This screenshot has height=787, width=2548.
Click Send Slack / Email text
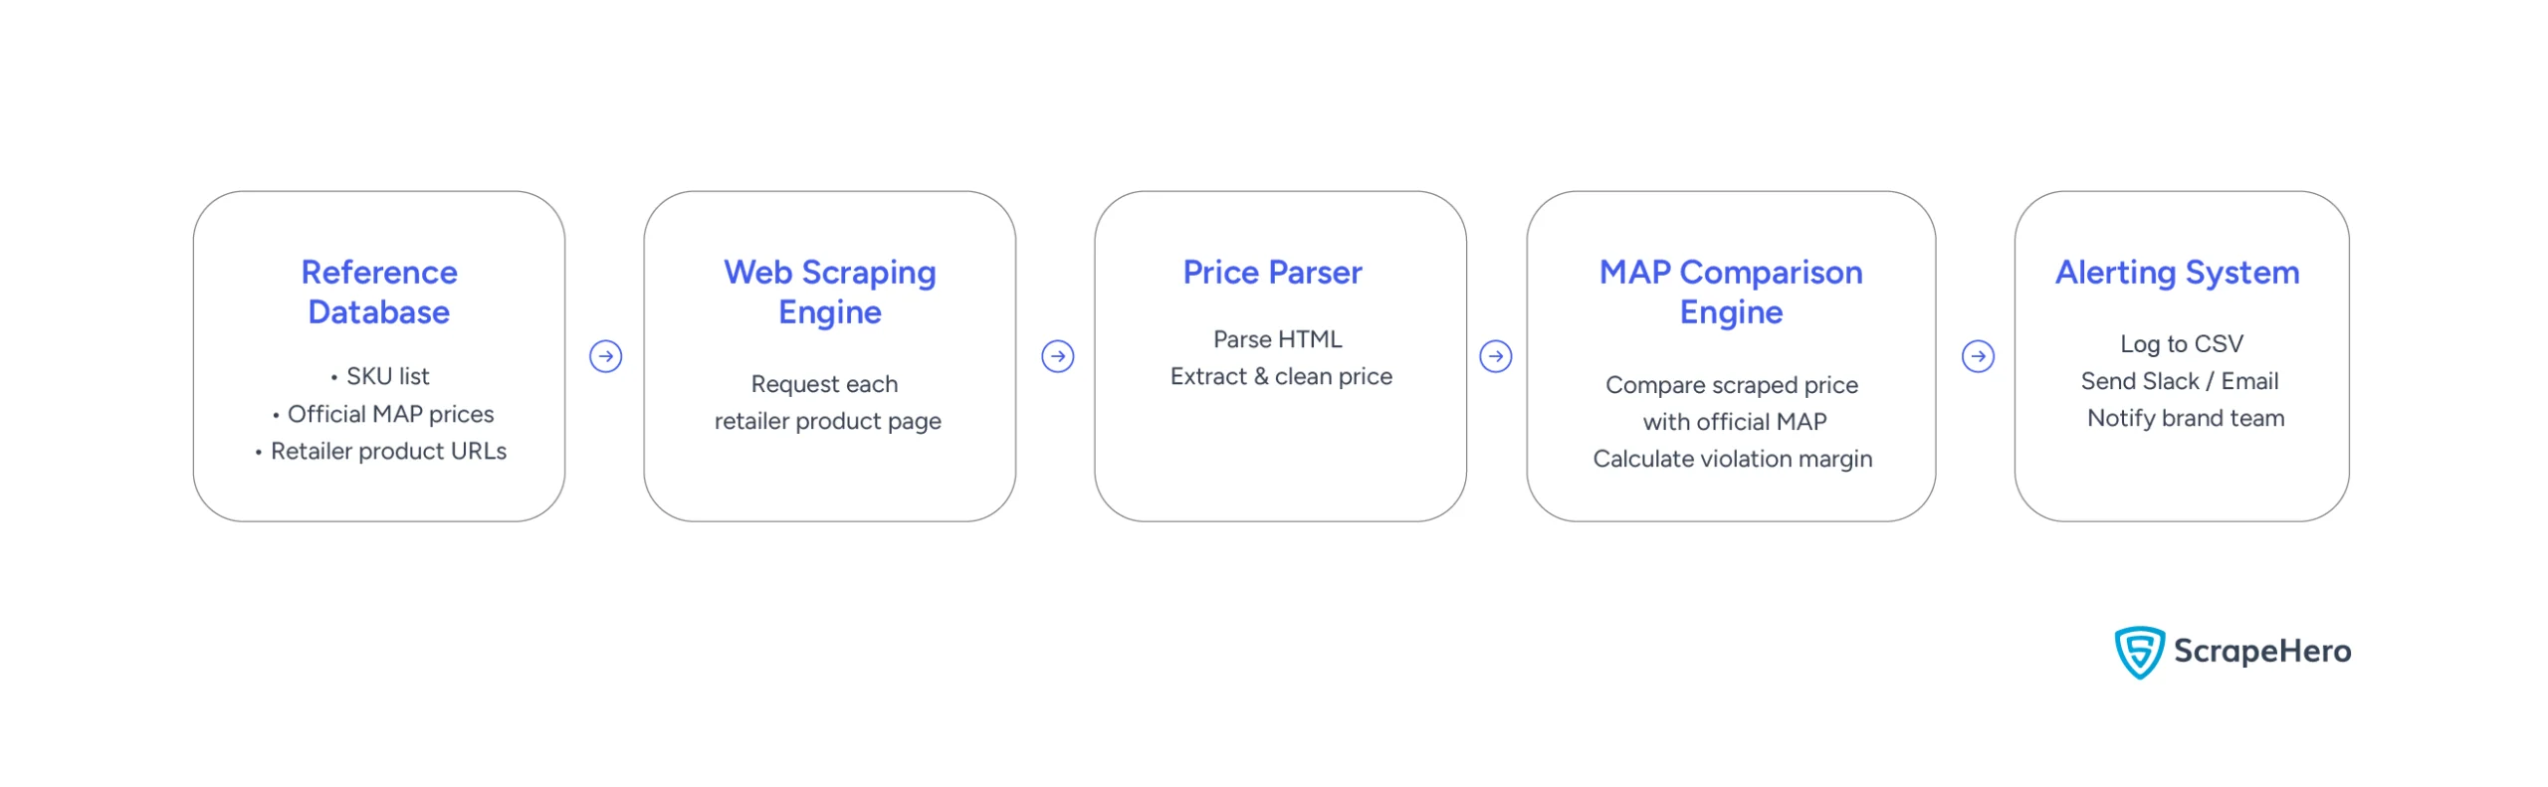[x=2179, y=381]
